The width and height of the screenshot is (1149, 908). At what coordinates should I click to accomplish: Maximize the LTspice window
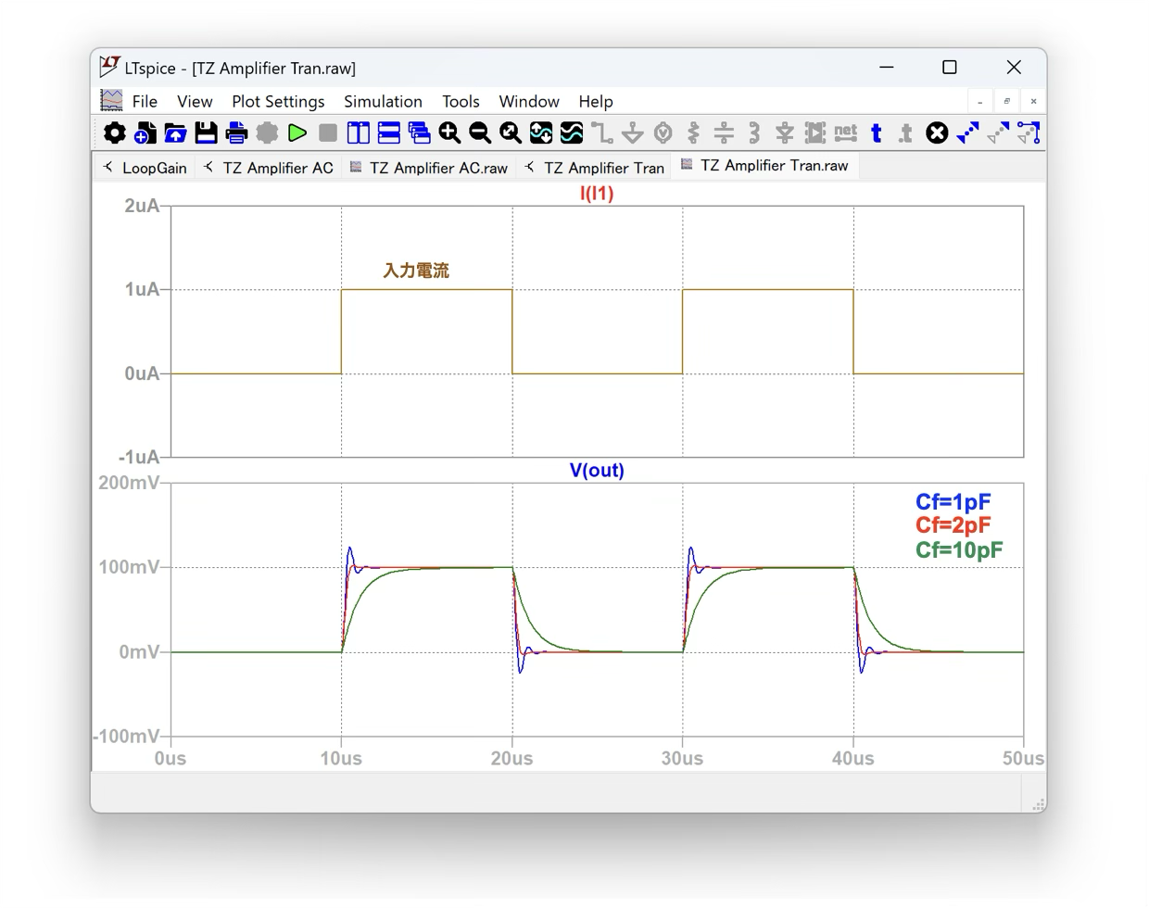pyautogui.click(x=950, y=68)
